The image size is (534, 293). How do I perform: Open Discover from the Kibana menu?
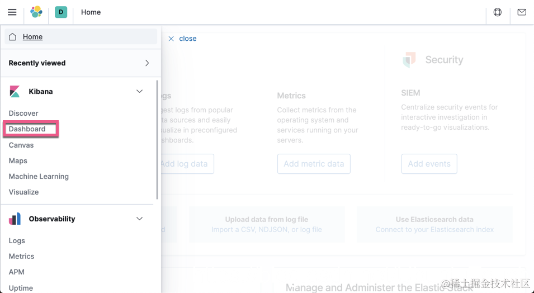pos(23,113)
